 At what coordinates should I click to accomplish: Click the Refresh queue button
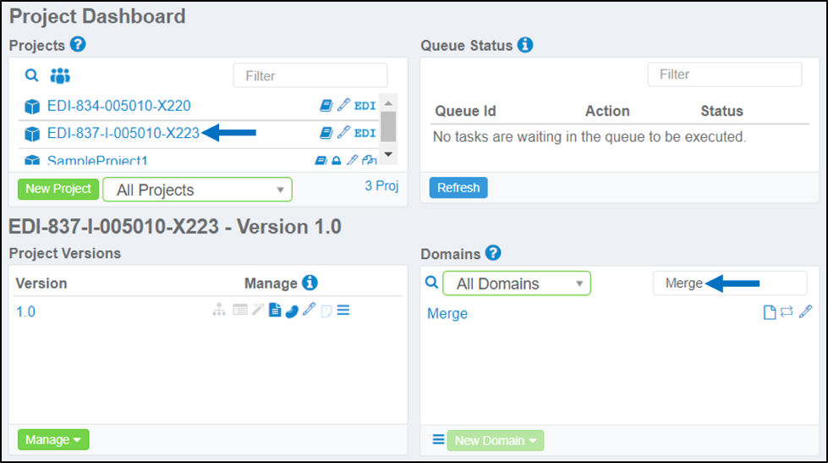tap(458, 188)
